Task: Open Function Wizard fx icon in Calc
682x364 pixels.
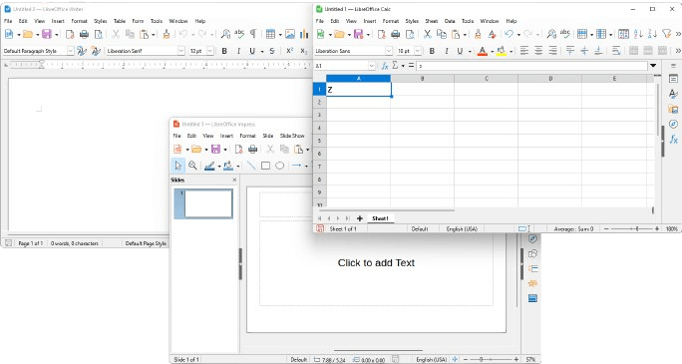Action: (385, 66)
